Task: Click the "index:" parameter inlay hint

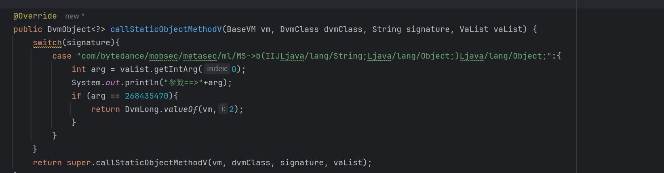Action: tap(217, 69)
